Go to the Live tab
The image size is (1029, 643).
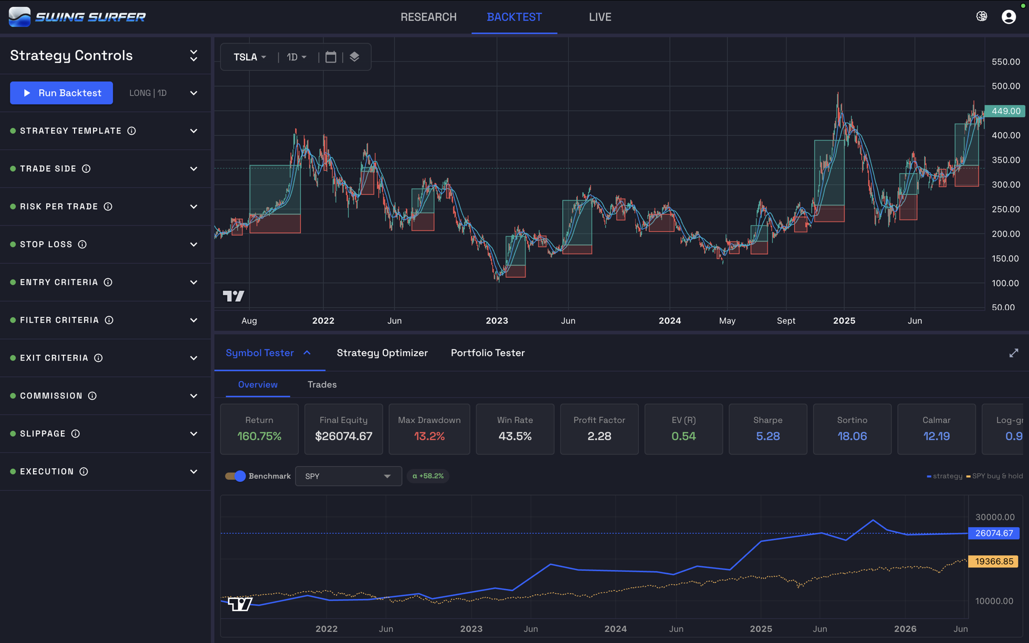(600, 17)
